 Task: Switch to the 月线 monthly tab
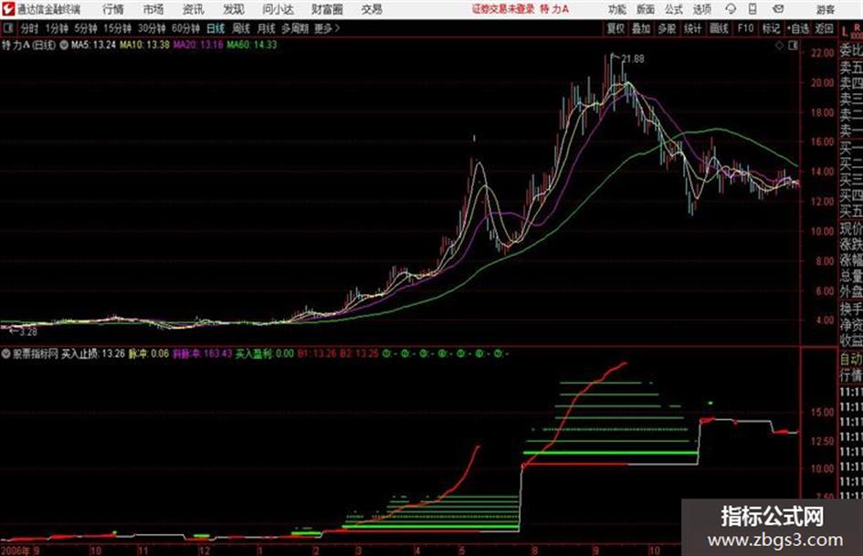click(x=267, y=28)
